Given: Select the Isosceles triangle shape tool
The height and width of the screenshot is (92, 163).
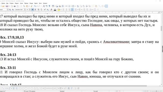Looking at the screenshot, I should [35, 88].
